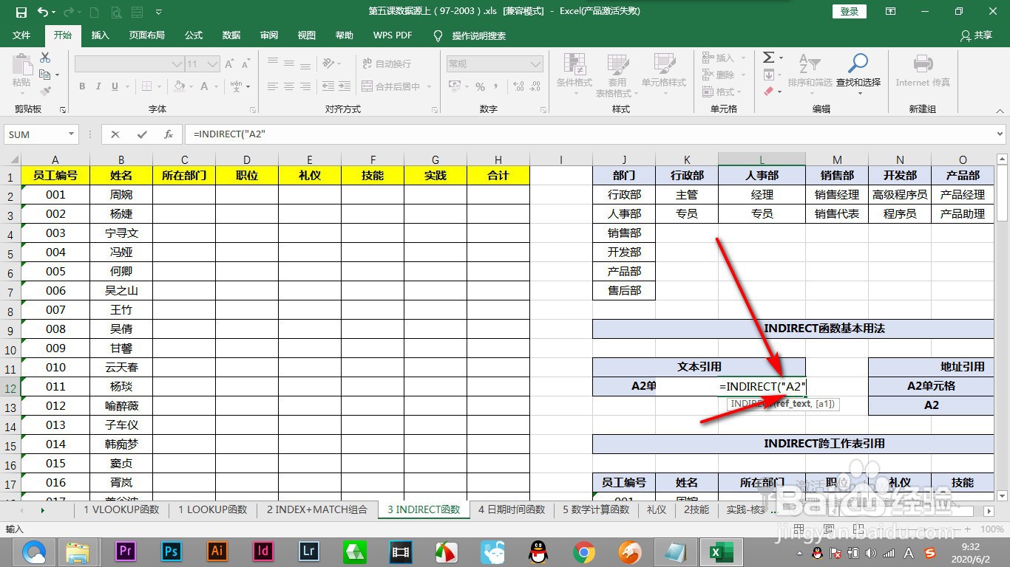Open the Name Box dropdown showing SUM
The width and height of the screenshot is (1010, 567).
72,134
